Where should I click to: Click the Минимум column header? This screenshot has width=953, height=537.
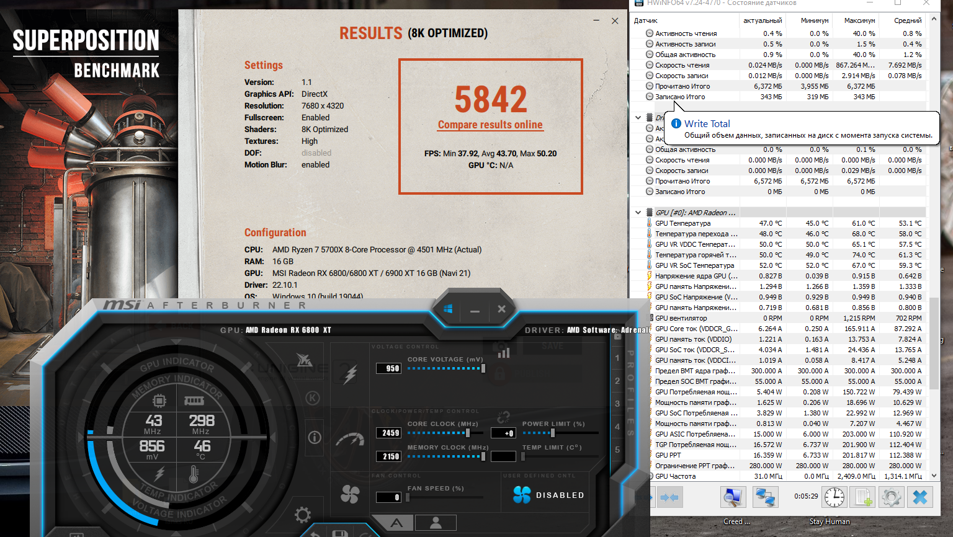coord(809,20)
